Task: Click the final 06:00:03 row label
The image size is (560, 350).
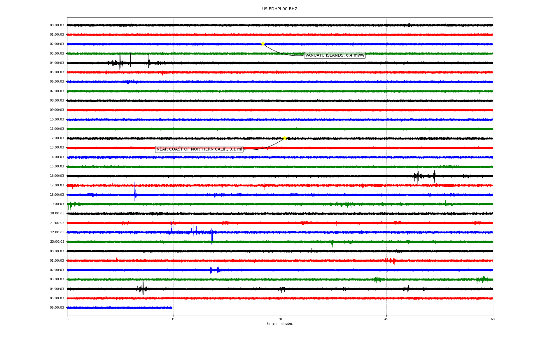Action: [57, 307]
